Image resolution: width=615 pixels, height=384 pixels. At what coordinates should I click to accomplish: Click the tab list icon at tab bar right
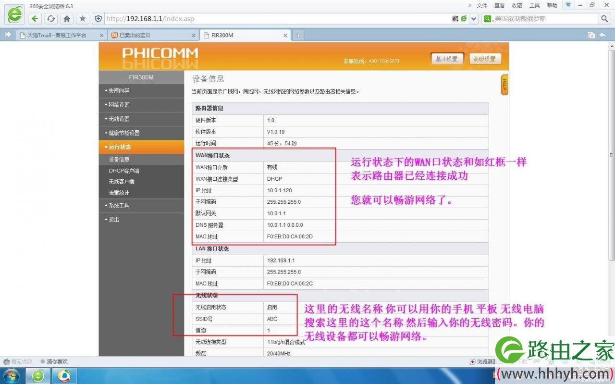(591, 35)
